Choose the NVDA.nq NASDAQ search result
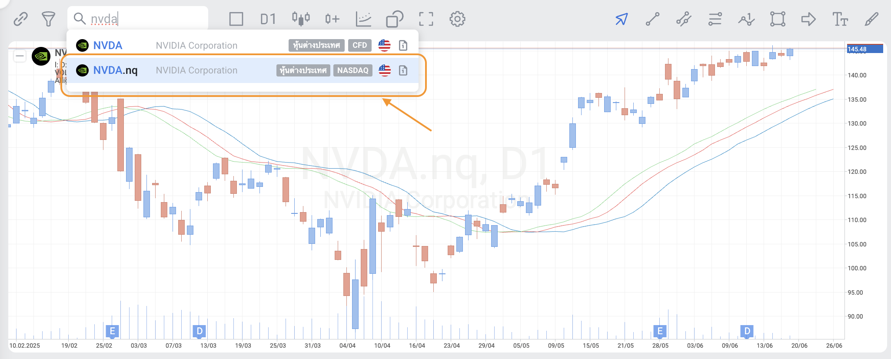Viewport: 891px width, 359px height. (243, 70)
